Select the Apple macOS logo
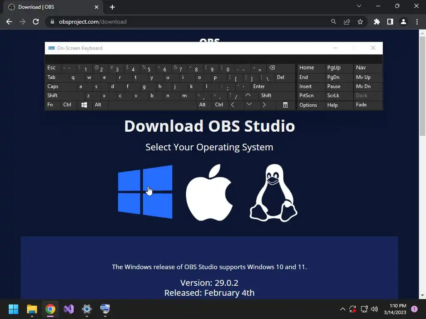426x319 pixels. click(209, 192)
